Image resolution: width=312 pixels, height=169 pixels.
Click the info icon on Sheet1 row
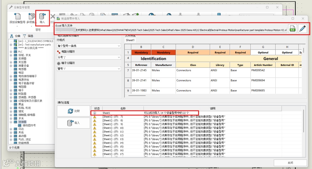point(94,113)
